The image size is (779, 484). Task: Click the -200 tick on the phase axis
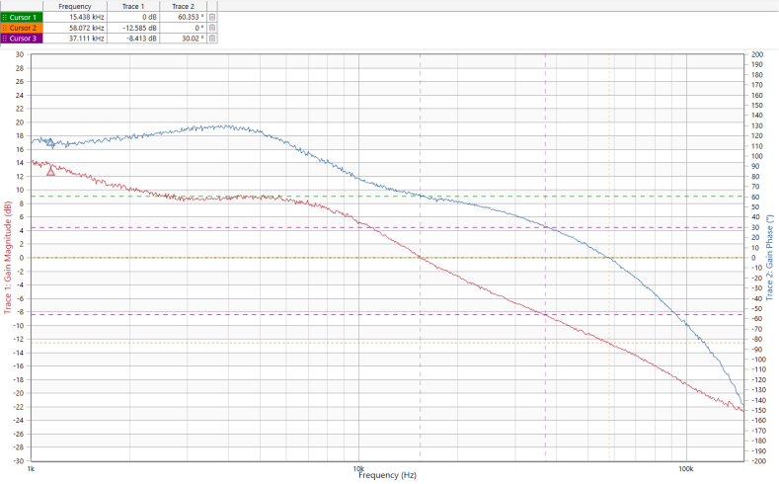point(757,461)
